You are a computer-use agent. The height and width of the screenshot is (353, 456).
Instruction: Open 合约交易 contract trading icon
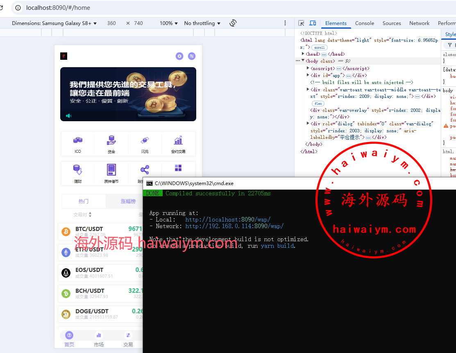point(178,141)
